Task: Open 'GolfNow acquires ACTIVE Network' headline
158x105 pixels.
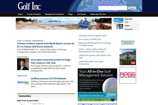Action: [x=48, y=78]
